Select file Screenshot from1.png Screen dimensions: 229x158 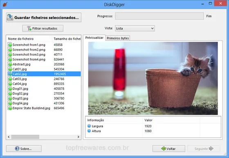[x=29, y=45]
